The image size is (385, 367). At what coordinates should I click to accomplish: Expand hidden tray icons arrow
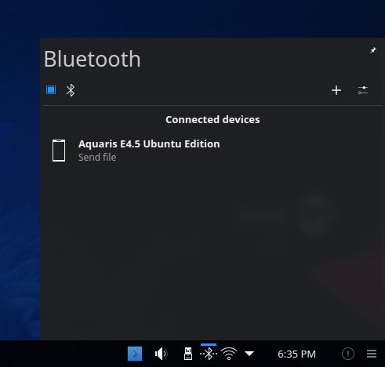pos(249,354)
